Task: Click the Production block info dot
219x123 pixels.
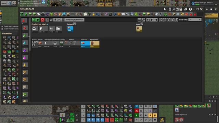Action: [x=48, y=24]
